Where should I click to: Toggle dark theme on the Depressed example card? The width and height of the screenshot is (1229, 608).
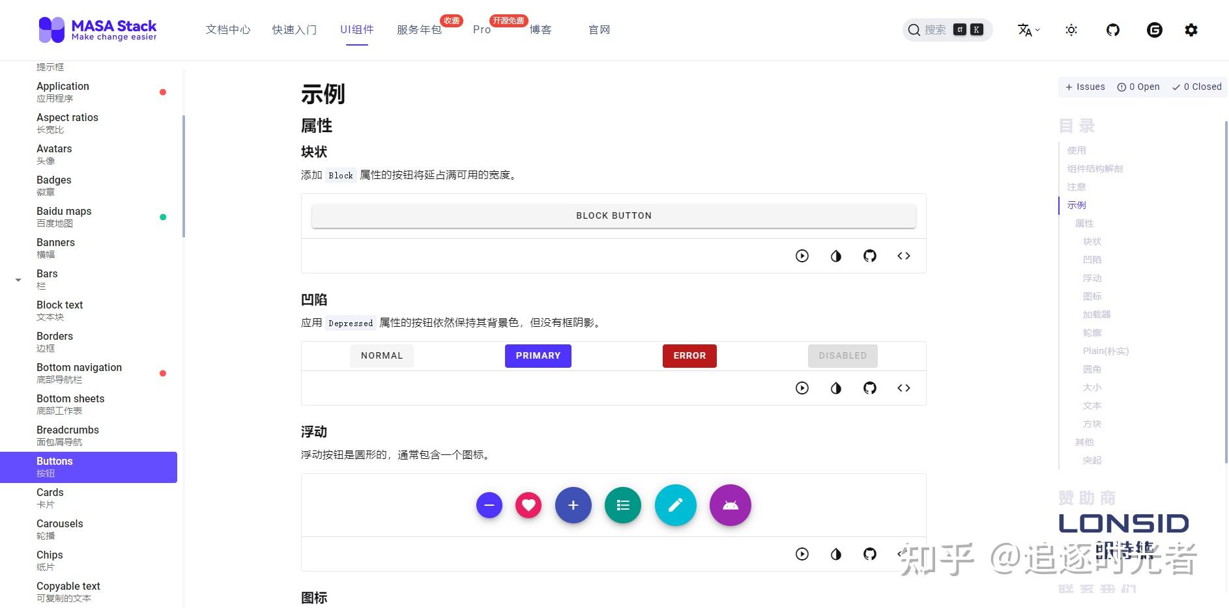click(836, 388)
